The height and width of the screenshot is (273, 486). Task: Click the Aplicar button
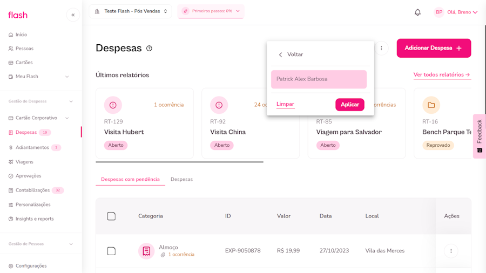(x=349, y=105)
